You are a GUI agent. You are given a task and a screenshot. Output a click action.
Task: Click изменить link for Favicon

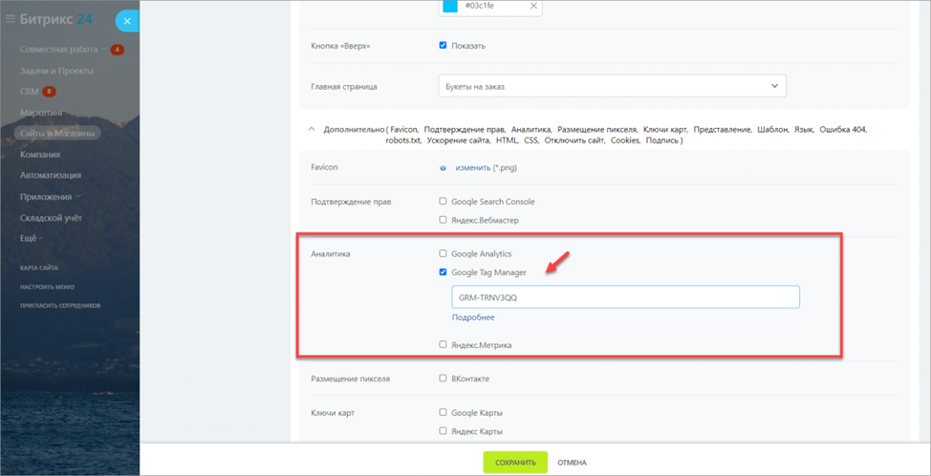[x=472, y=168]
